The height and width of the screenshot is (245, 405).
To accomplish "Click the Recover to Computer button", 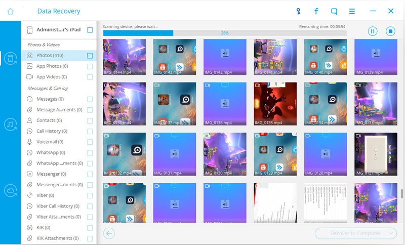I will [x=356, y=233].
